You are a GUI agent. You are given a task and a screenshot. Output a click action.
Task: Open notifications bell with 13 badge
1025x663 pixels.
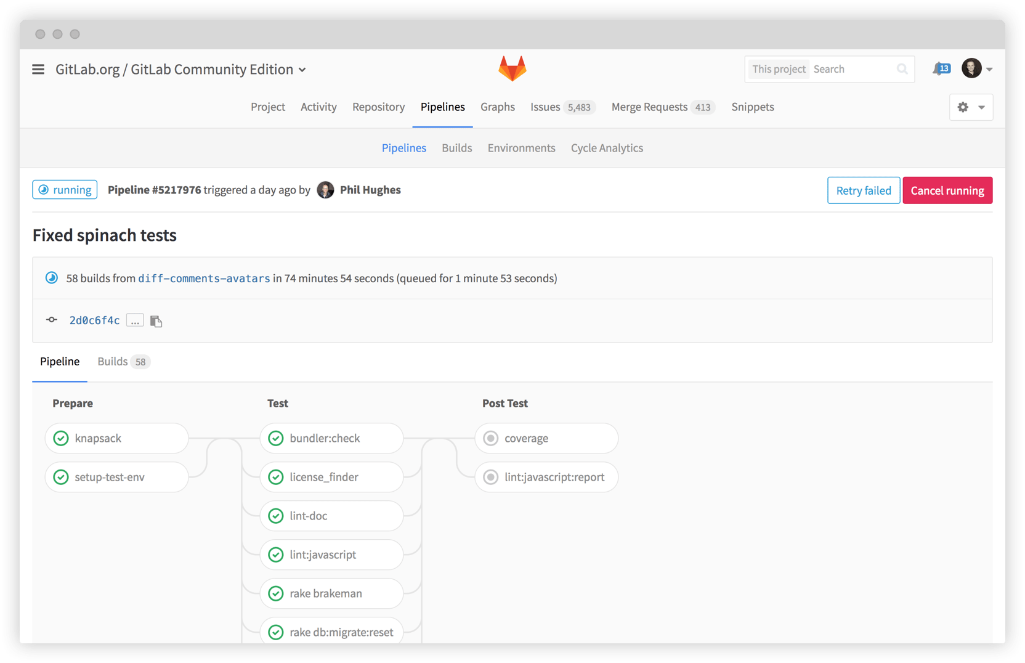pos(941,68)
